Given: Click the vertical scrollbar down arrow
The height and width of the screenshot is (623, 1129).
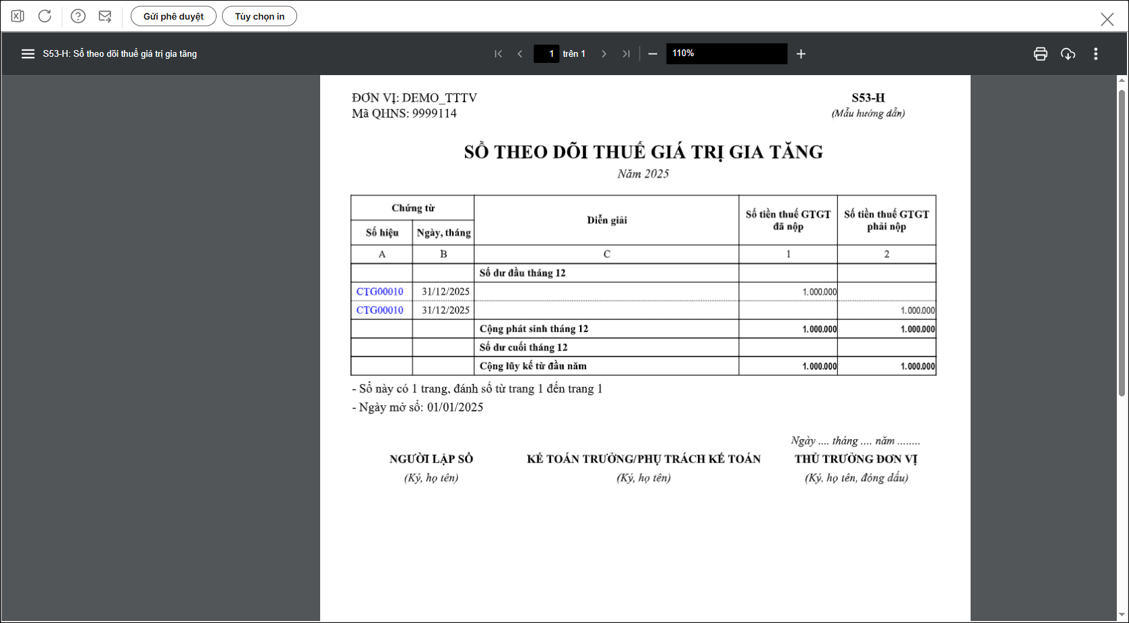Looking at the screenshot, I should [x=1122, y=615].
